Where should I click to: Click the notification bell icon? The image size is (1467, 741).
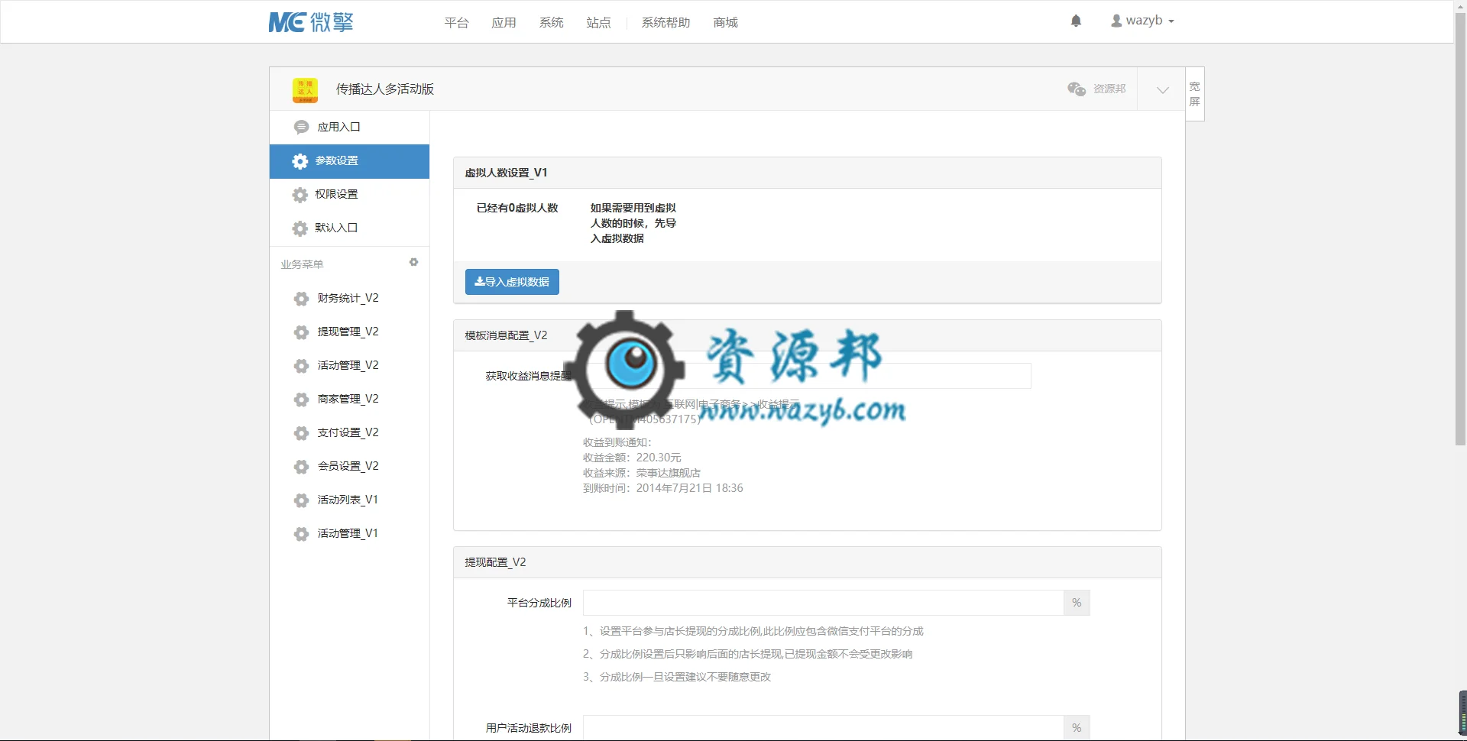pyautogui.click(x=1076, y=21)
